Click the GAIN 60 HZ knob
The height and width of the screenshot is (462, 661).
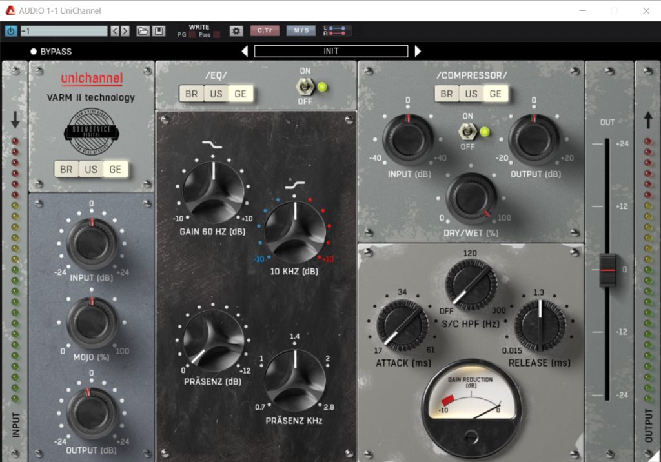213,192
